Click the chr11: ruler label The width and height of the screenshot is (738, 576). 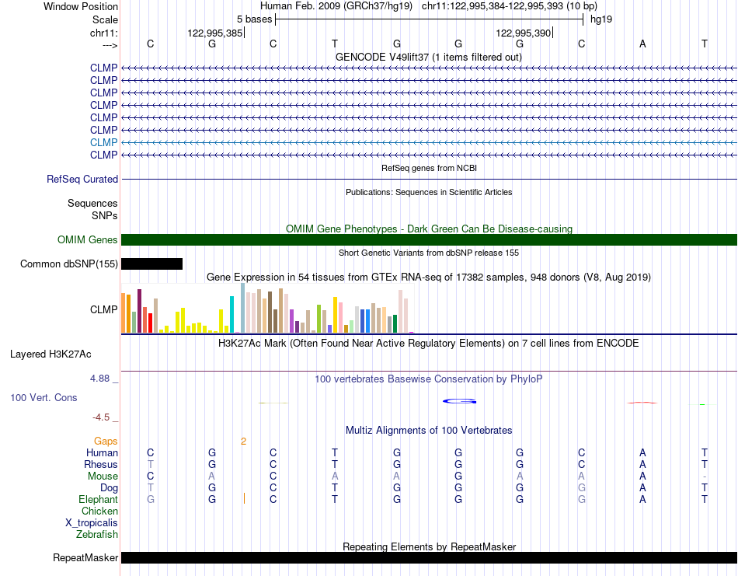click(x=103, y=33)
